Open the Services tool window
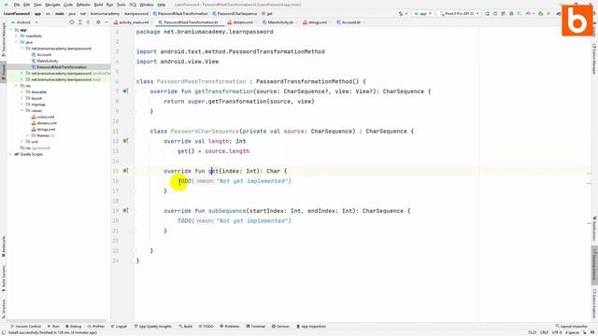 pos(280,327)
